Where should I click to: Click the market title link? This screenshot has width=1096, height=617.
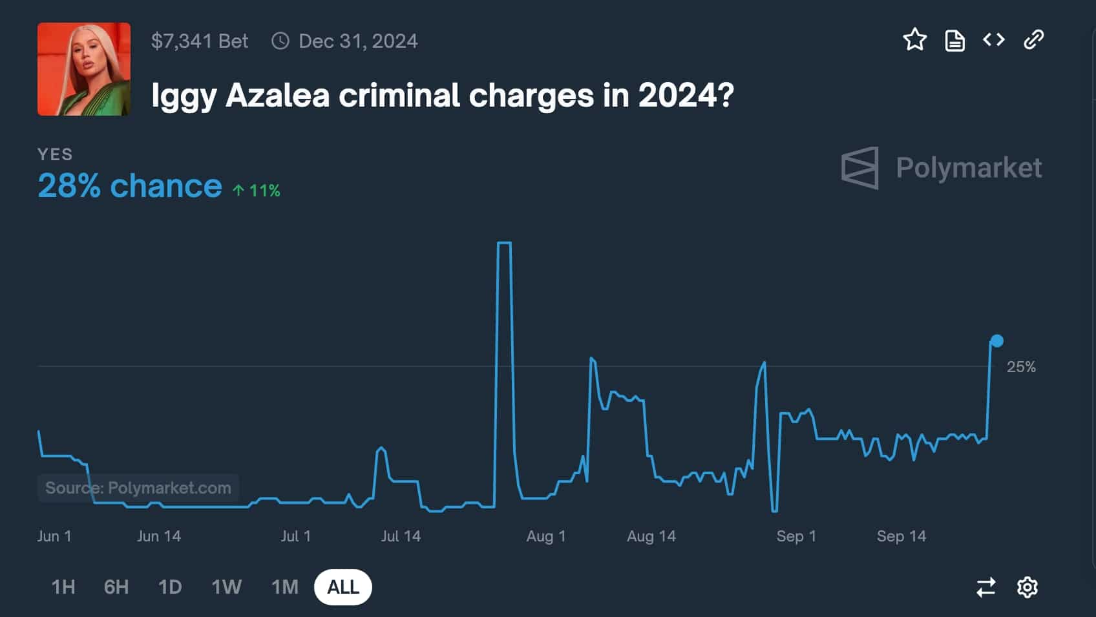tap(443, 96)
